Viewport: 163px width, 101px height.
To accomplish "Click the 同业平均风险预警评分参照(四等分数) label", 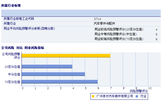I will 29,29.
